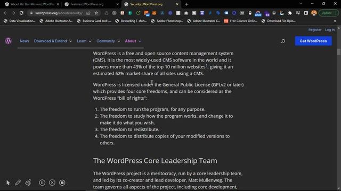Image resolution: width=341 pixels, height=191 pixels.
Task: Go back to the previous page
Action: click(x=5, y=13)
